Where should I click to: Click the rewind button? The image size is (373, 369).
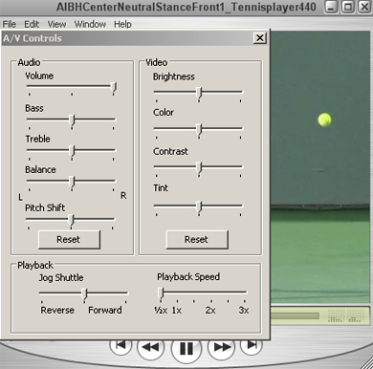coord(150,347)
